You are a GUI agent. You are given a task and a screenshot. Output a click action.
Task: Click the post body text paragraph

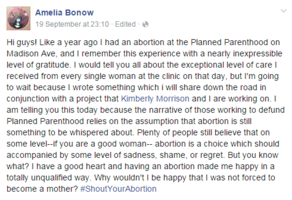click(146, 115)
